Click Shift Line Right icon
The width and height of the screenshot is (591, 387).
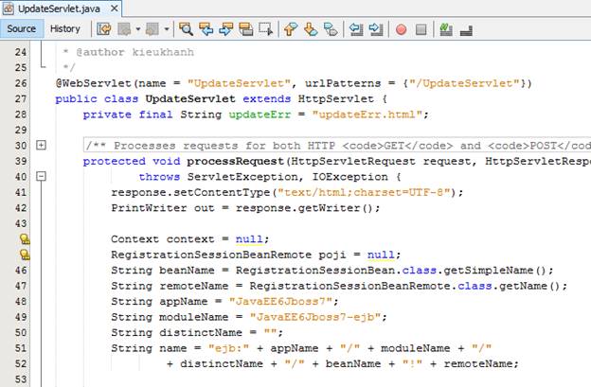point(376,29)
